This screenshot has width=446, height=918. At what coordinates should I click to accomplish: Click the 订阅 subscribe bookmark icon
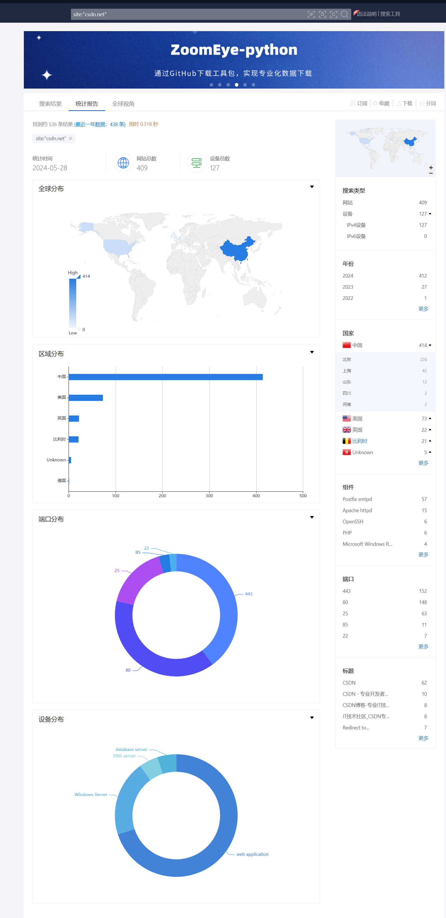pos(353,103)
